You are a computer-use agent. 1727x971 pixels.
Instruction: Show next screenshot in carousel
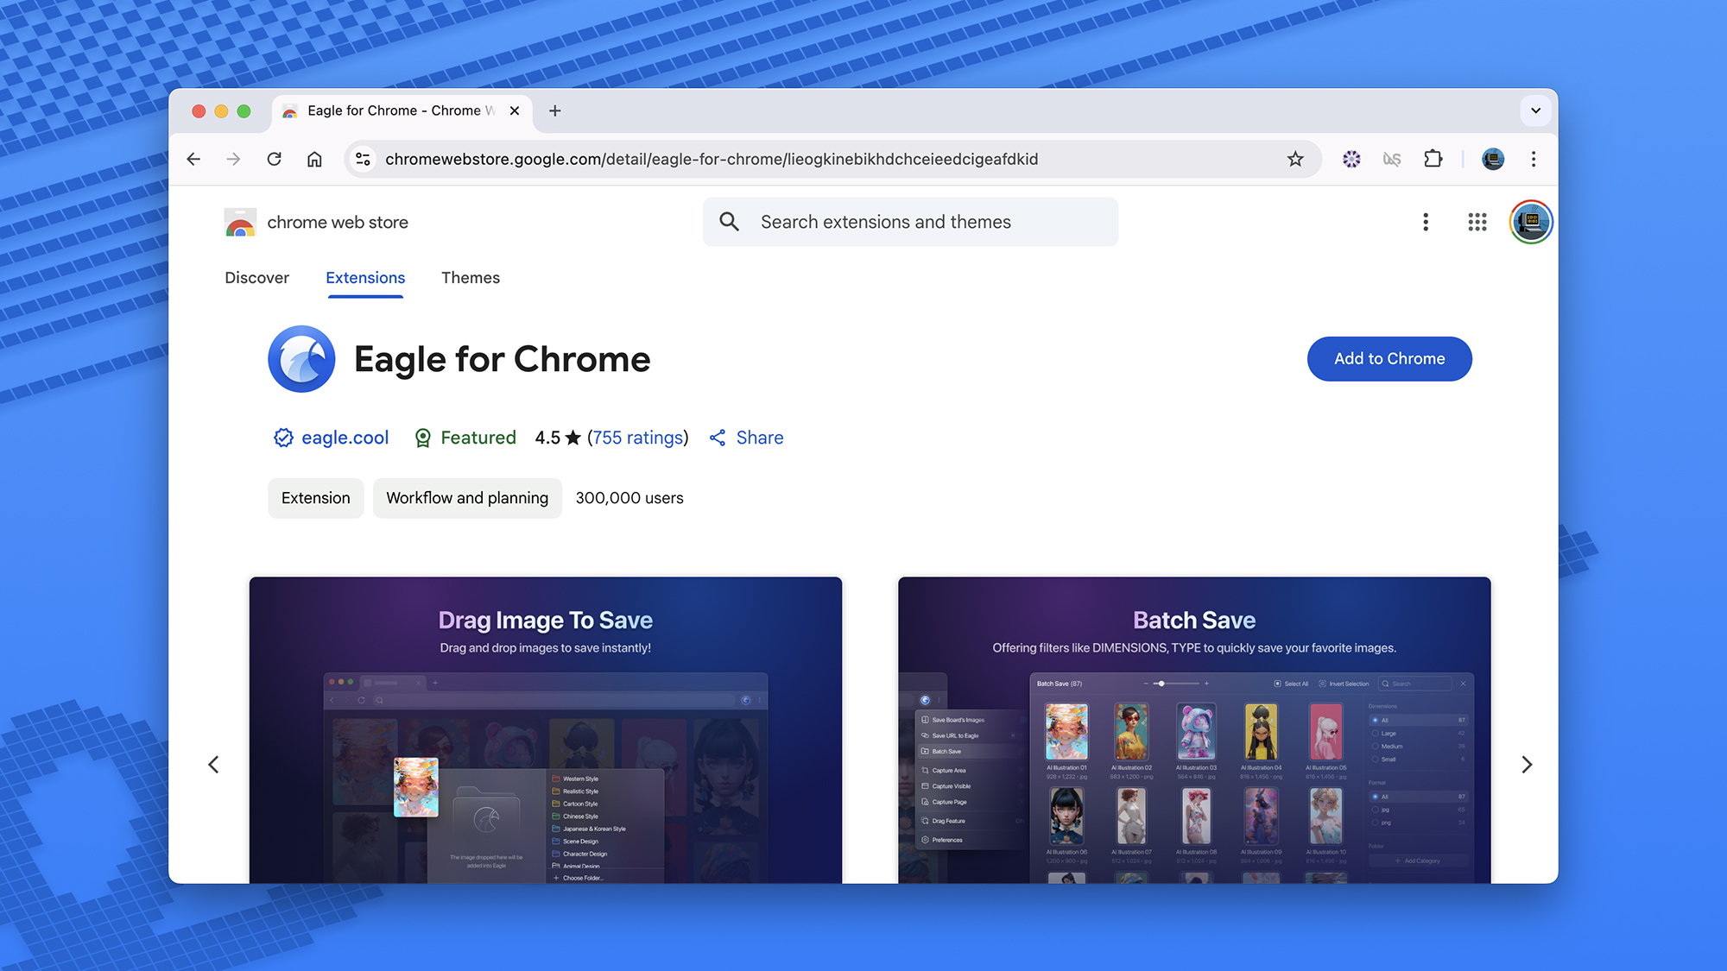[x=1527, y=765]
